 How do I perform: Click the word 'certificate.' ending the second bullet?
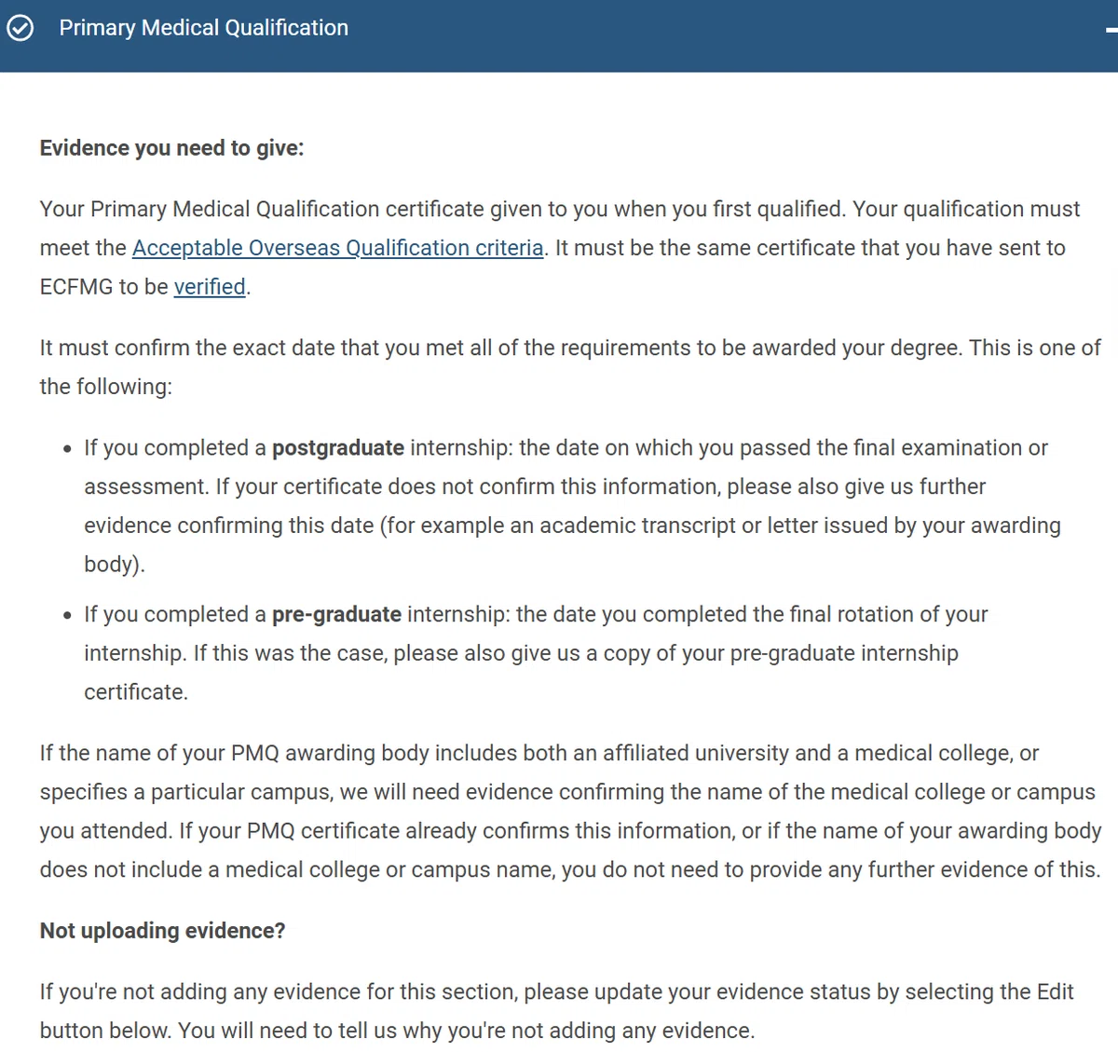(x=136, y=692)
